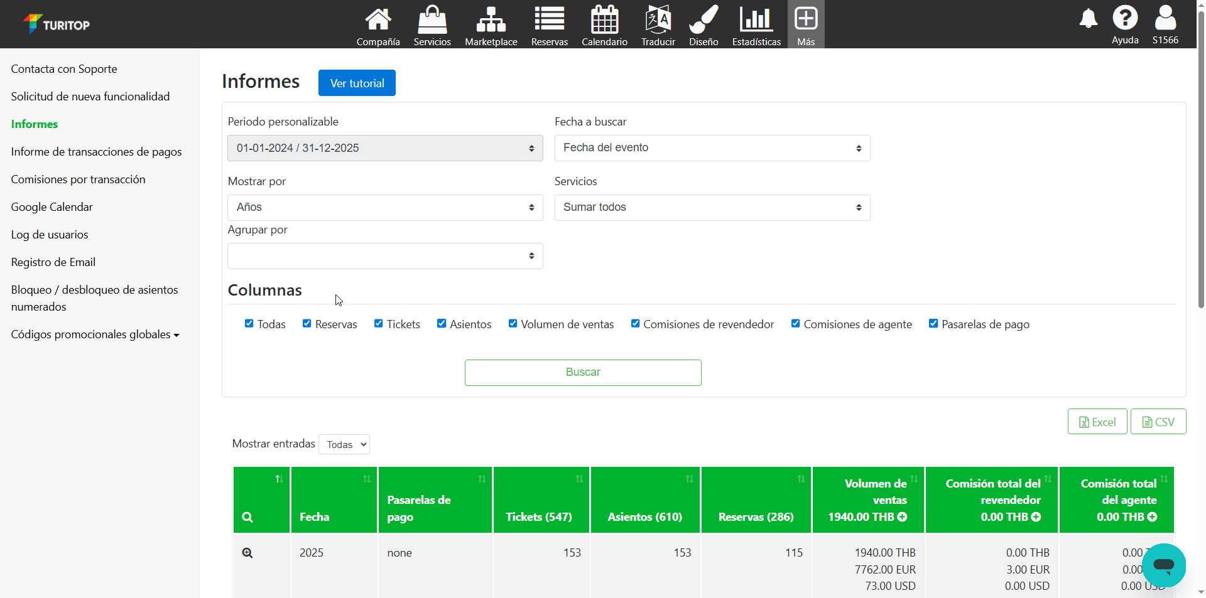The image size is (1206, 598).
Task: Open Informe de transacciones de pagos
Action: click(96, 152)
